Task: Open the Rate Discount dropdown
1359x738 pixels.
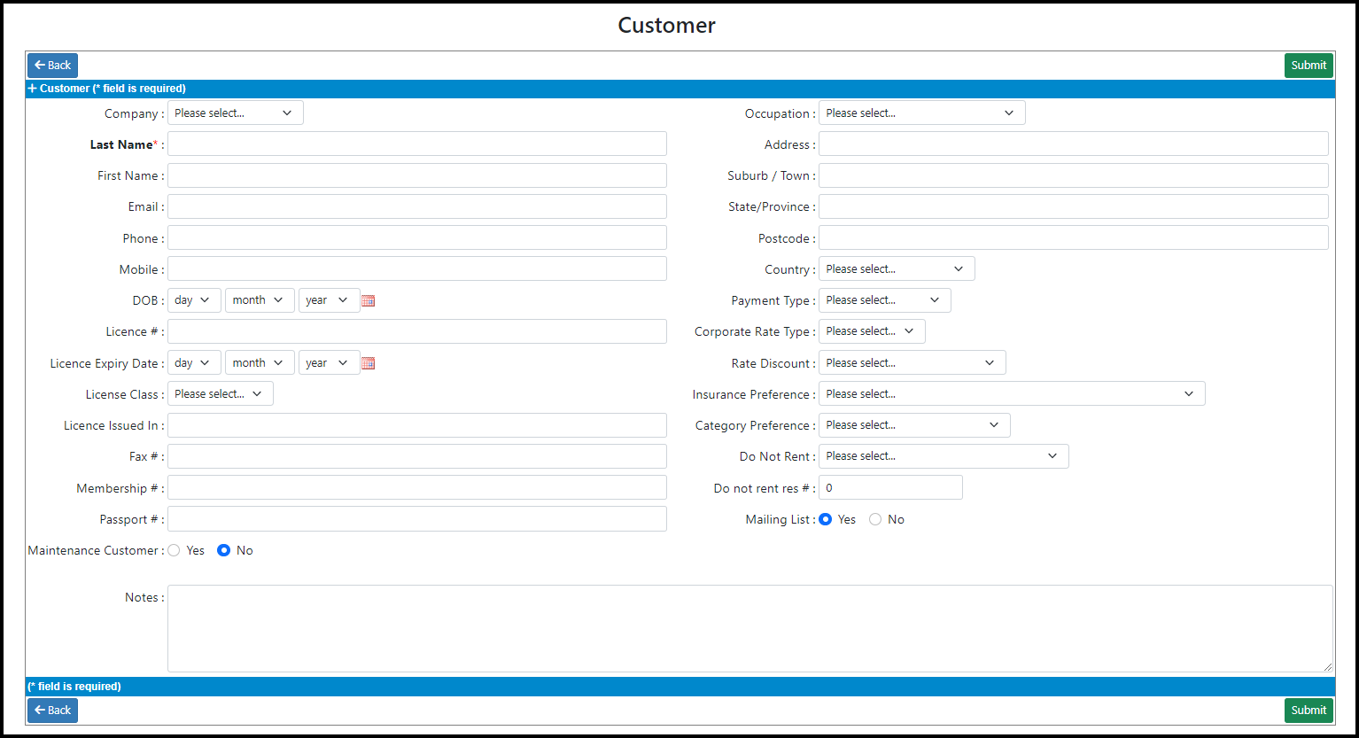Action: tap(912, 362)
